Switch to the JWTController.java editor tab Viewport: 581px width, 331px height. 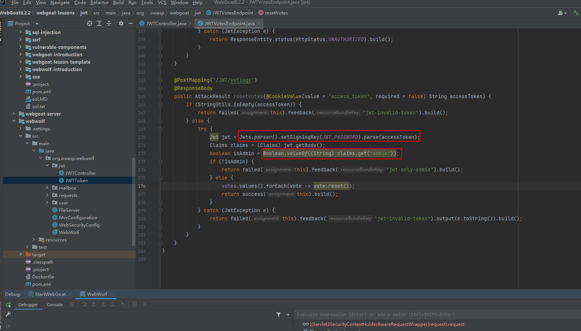pos(166,23)
